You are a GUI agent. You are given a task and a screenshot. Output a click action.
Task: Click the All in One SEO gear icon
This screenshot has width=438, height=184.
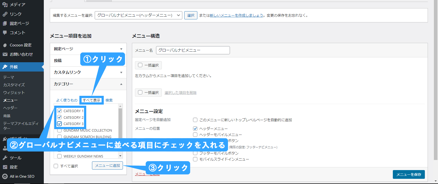pyautogui.click(x=5, y=176)
